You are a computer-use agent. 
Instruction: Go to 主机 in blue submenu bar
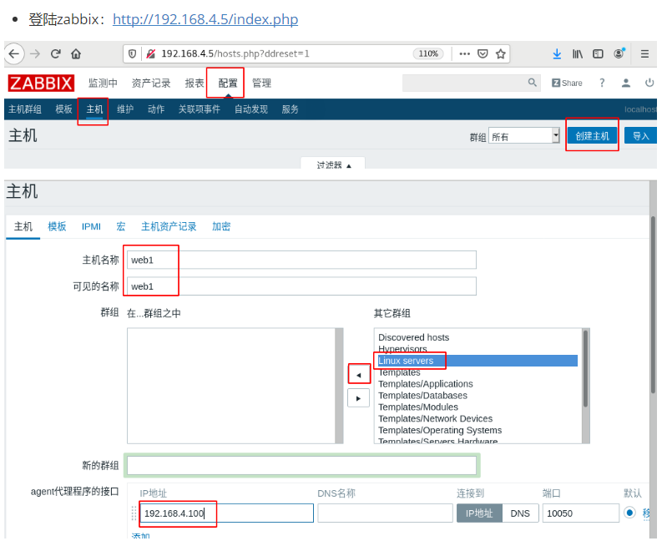click(94, 109)
